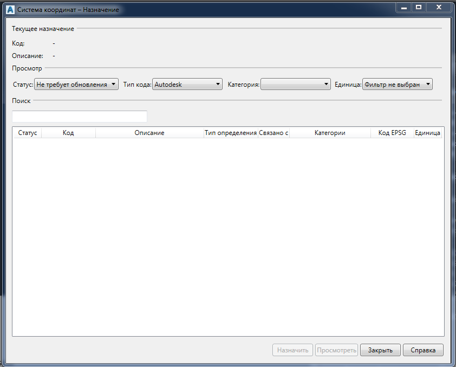456x367 pixels.
Task: Sort by the Статус column header
Action: (x=28, y=133)
